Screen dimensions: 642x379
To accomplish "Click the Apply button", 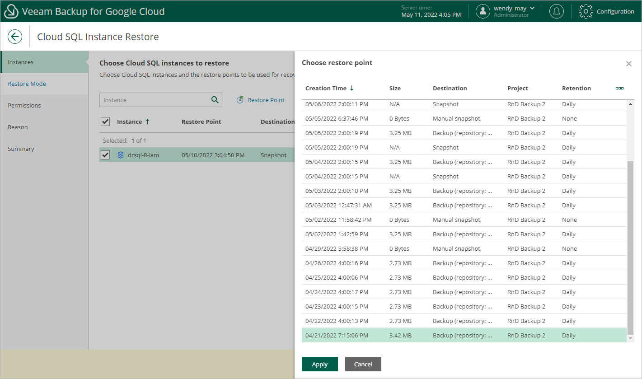I will click(320, 364).
